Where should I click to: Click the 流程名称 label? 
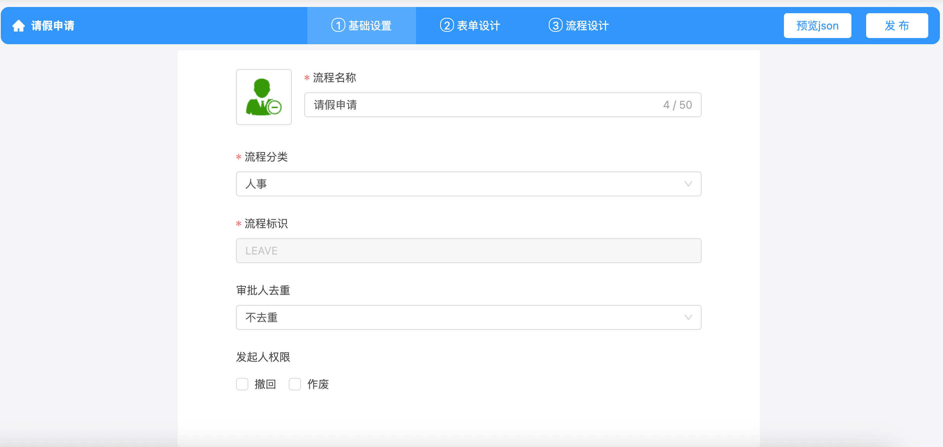pyautogui.click(x=335, y=78)
